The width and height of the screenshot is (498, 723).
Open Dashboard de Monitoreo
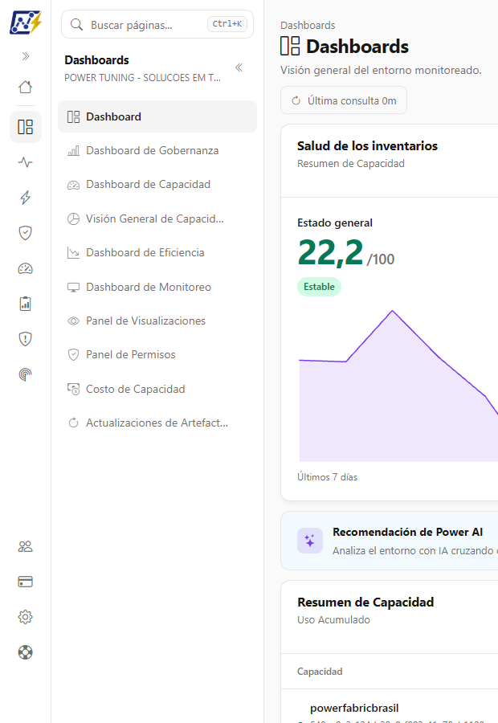[157, 287]
